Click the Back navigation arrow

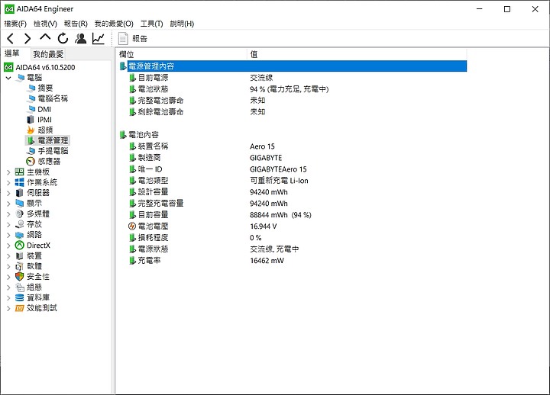click(x=11, y=38)
